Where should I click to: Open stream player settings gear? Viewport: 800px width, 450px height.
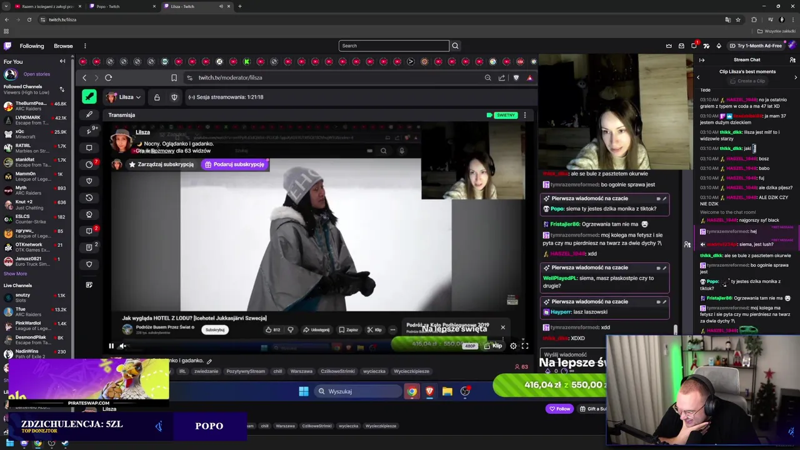513,346
